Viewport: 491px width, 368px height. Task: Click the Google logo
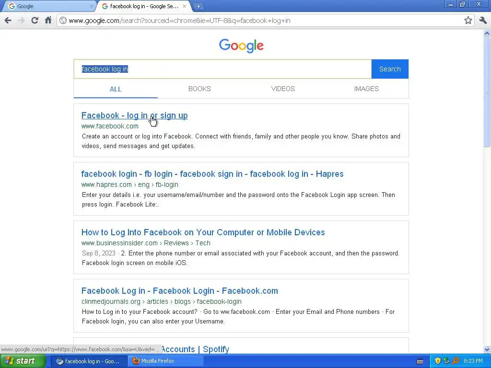tap(241, 46)
